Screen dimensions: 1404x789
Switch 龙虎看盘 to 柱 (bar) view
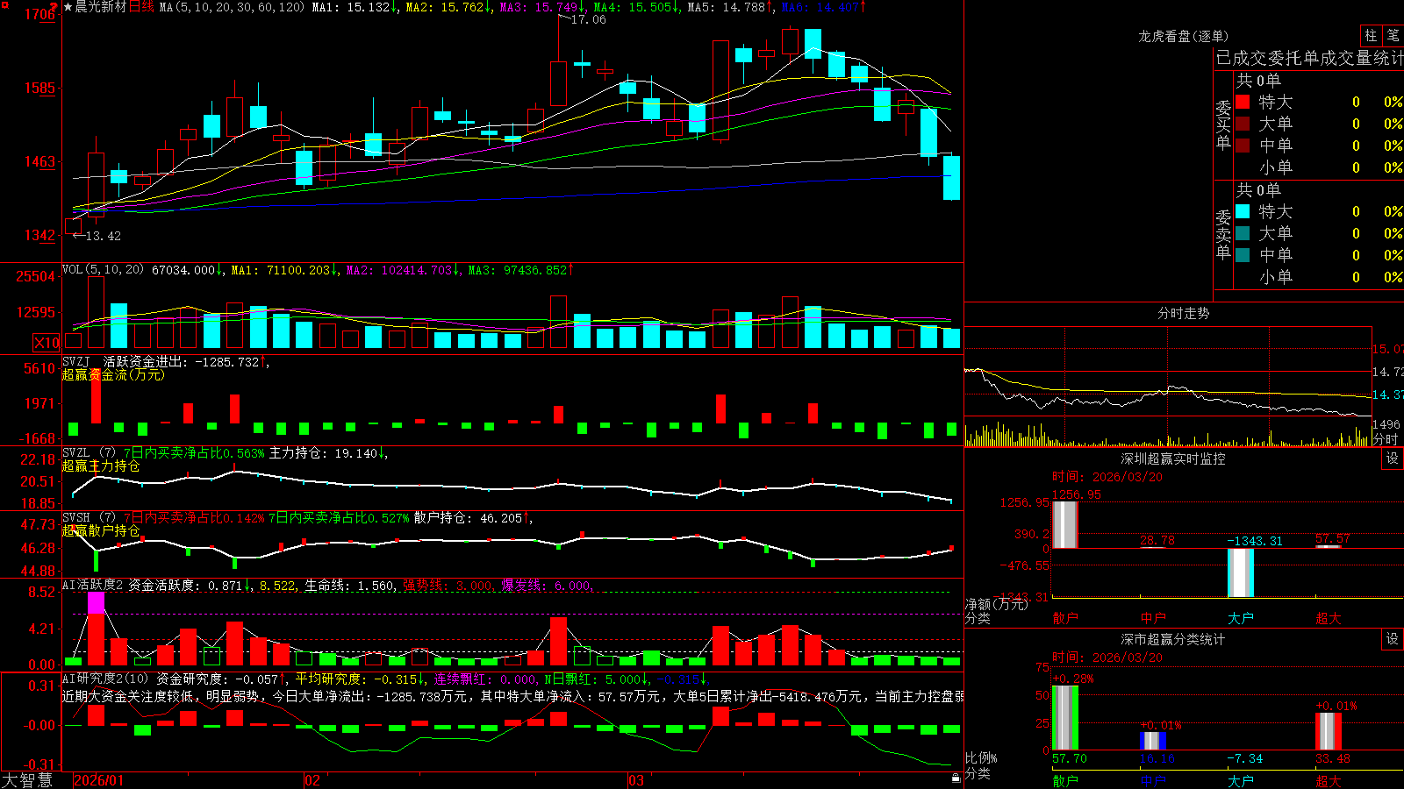point(1371,35)
